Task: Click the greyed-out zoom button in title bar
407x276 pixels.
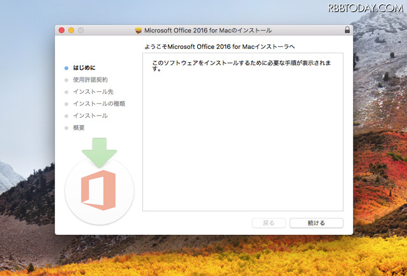Action: [x=81, y=30]
